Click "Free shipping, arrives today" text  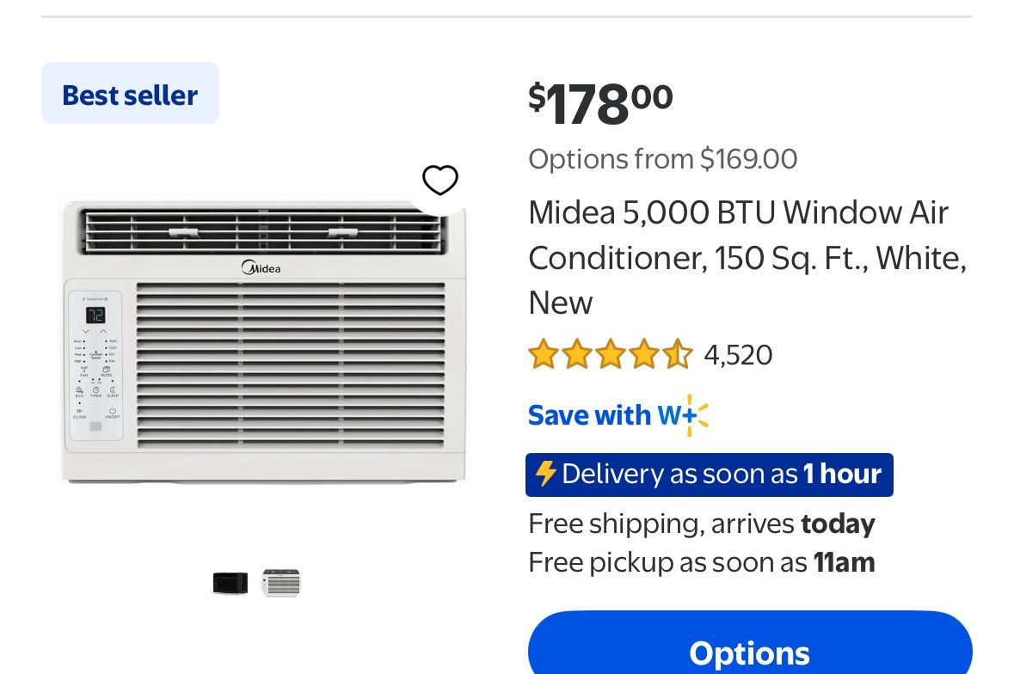click(701, 524)
